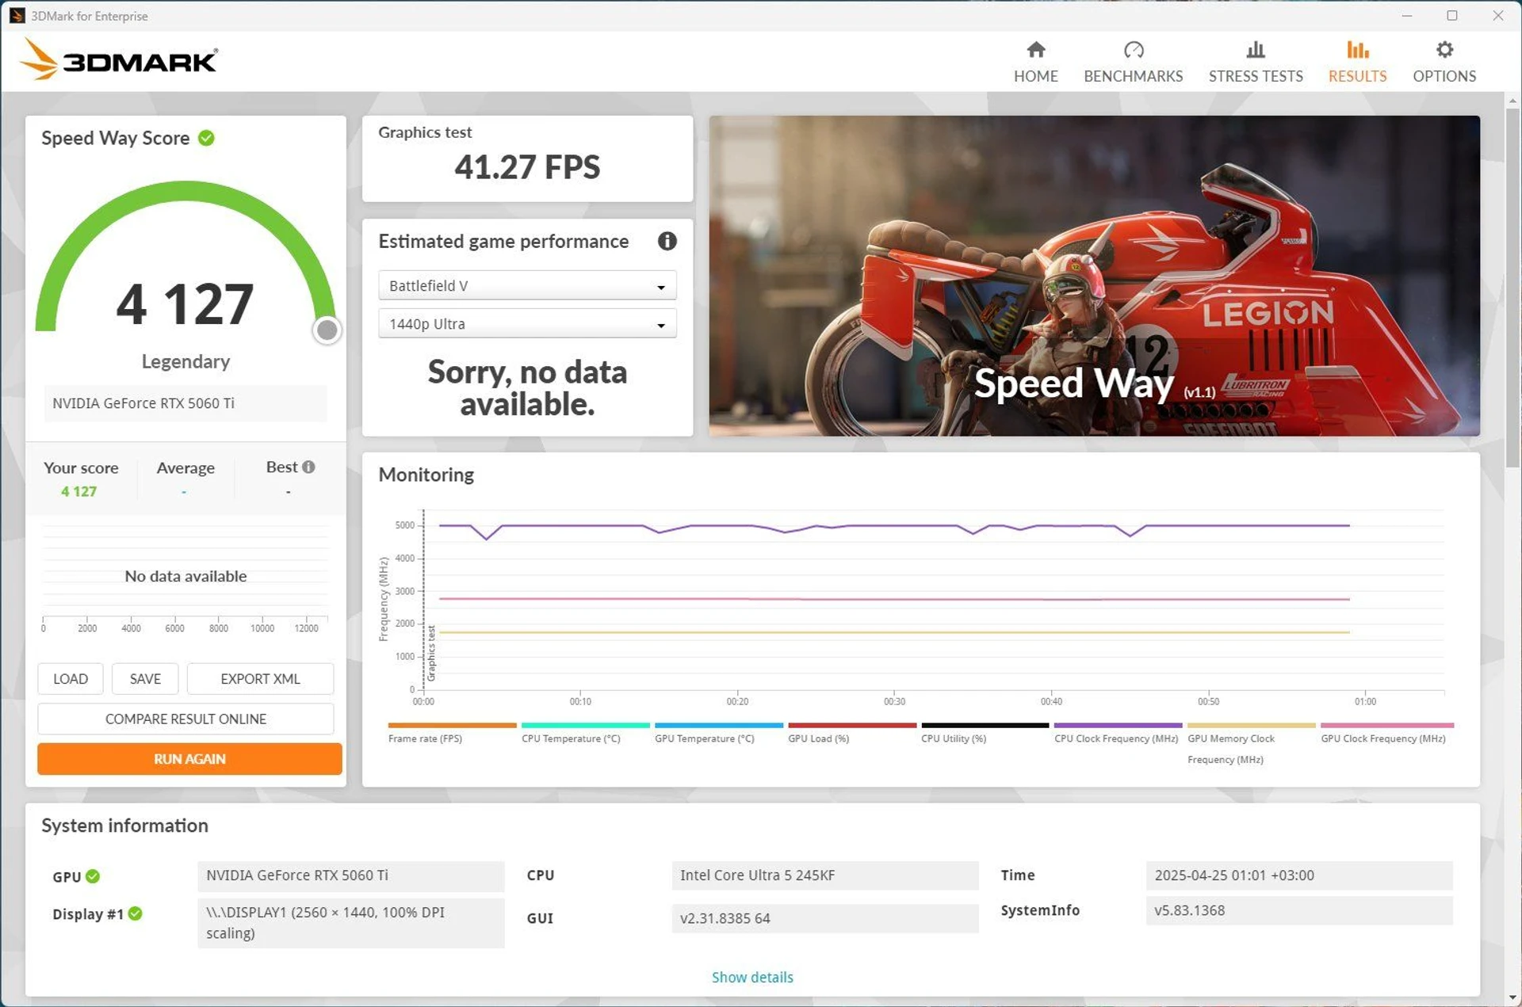Click the System information GPU name field
The image size is (1522, 1007).
click(351, 875)
